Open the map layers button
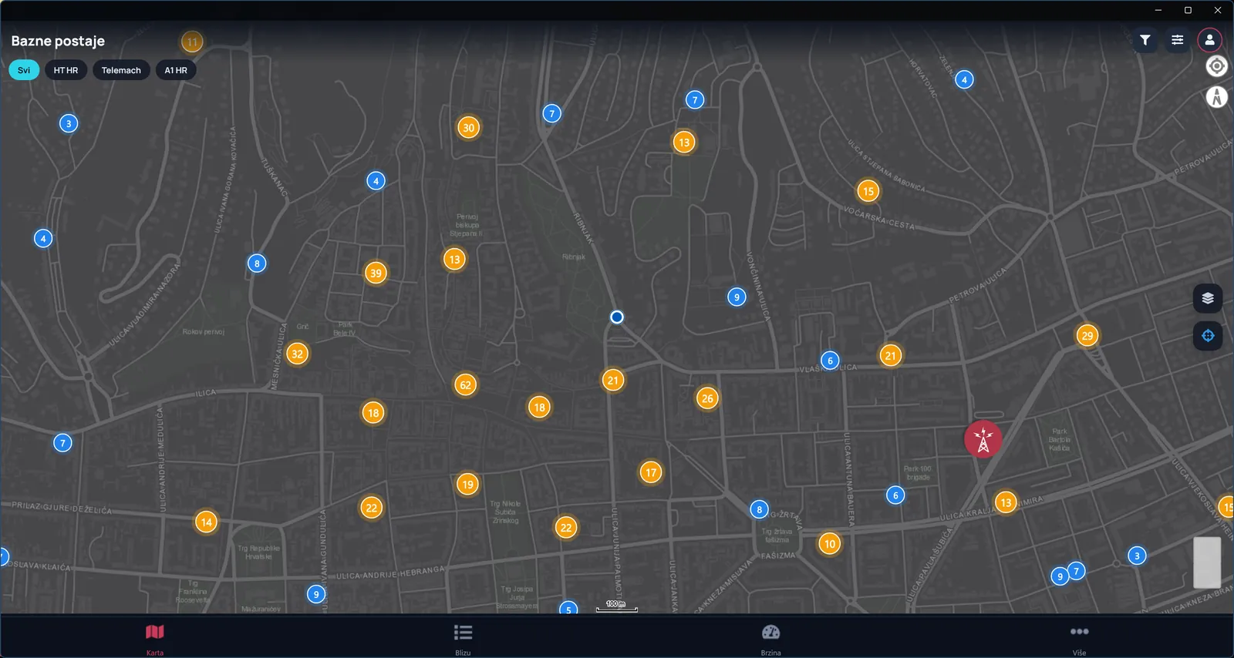The width and height of the screenshot is (1234, 658). (x=1208, y=298)
